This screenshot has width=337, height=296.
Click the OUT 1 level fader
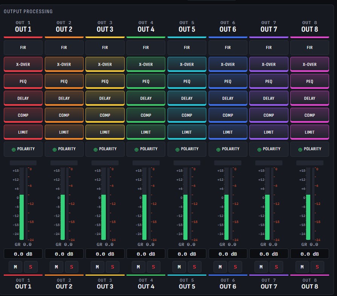(x=21, y=204)
